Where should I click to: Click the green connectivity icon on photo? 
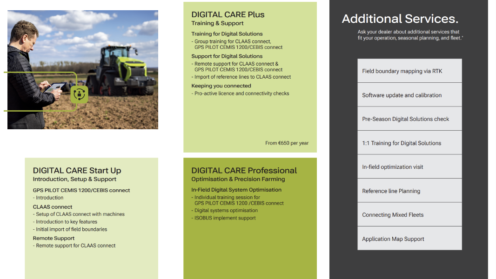pyautogui.click(x=80, y=94)
